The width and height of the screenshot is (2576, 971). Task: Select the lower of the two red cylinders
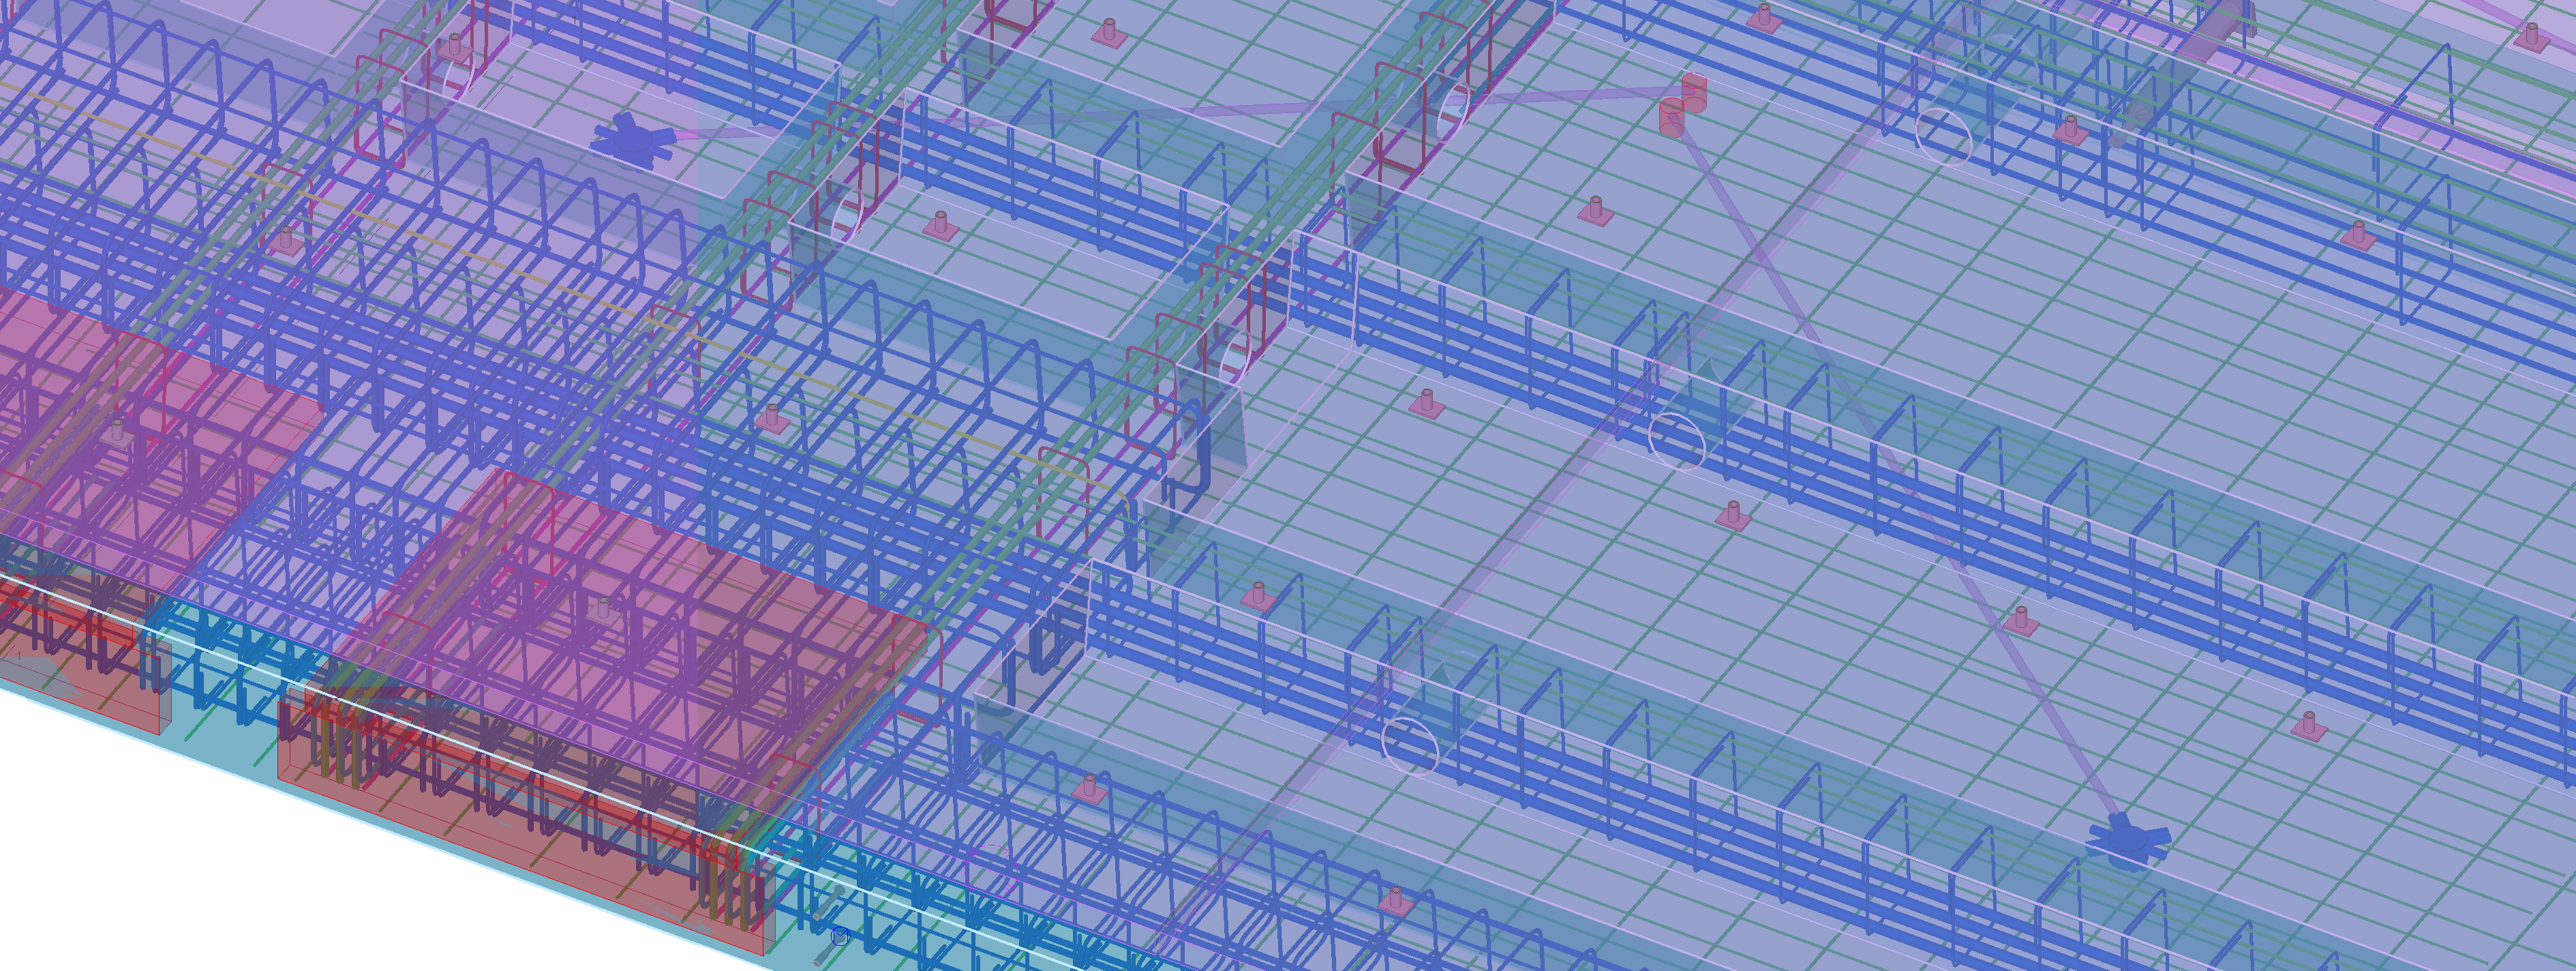(x=1672, y=117)
